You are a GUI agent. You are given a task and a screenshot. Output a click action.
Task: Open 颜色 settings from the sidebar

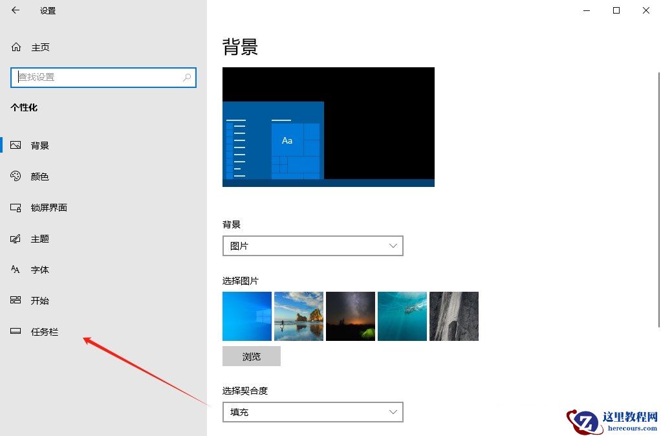click(16, 176)
